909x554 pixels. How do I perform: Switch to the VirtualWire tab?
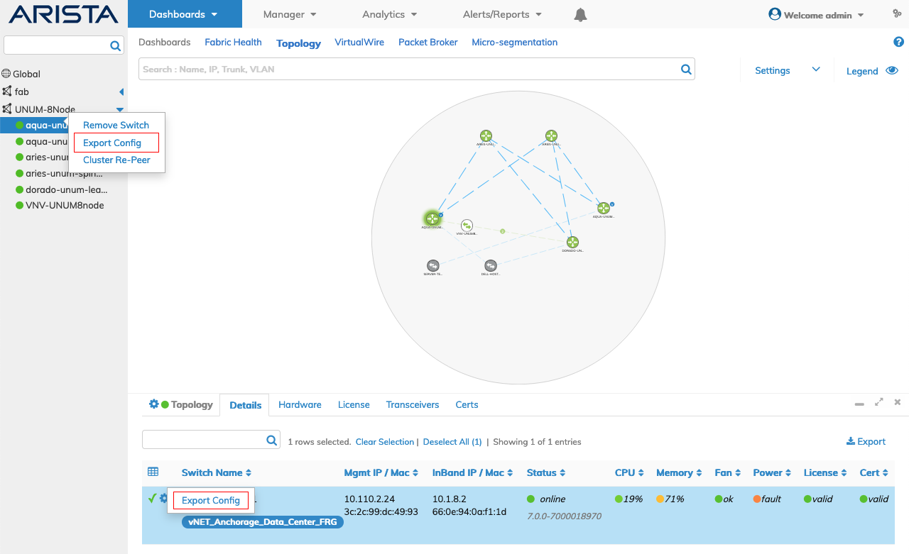(x=359, y=43)
